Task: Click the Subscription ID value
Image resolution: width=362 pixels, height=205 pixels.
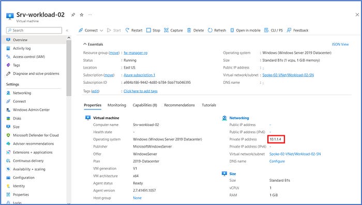Action: 157,82
